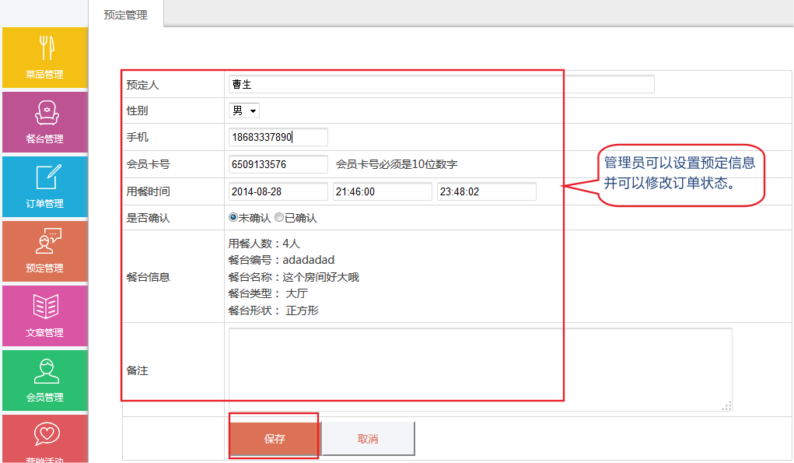The height and width of the screenshot is (463, 794).
Task: Click the 手机 phone number field
Action: 278,137
